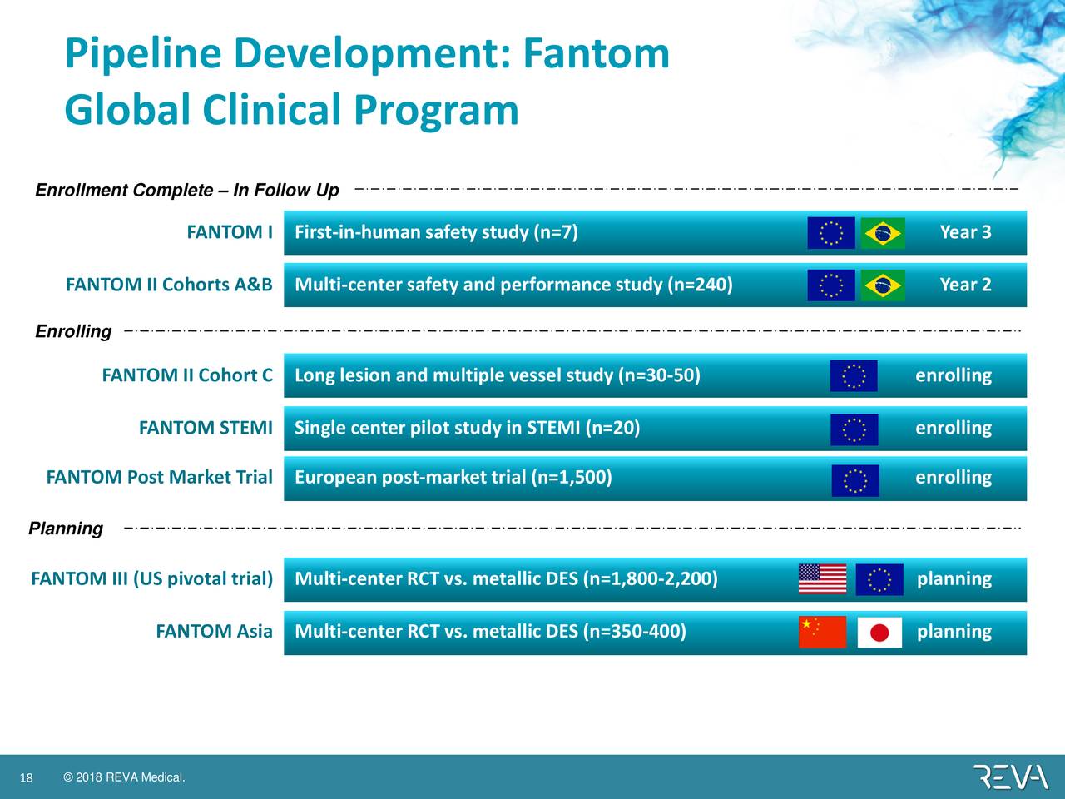Click 'Multi-center RCT vs. metallic DES (n=1,800-2,200)'
The width and height of the screenshot is (1065, 799).
[506, 579]
